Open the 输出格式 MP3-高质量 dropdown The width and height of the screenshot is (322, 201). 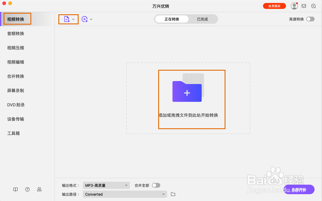click(x=106, y=185)
